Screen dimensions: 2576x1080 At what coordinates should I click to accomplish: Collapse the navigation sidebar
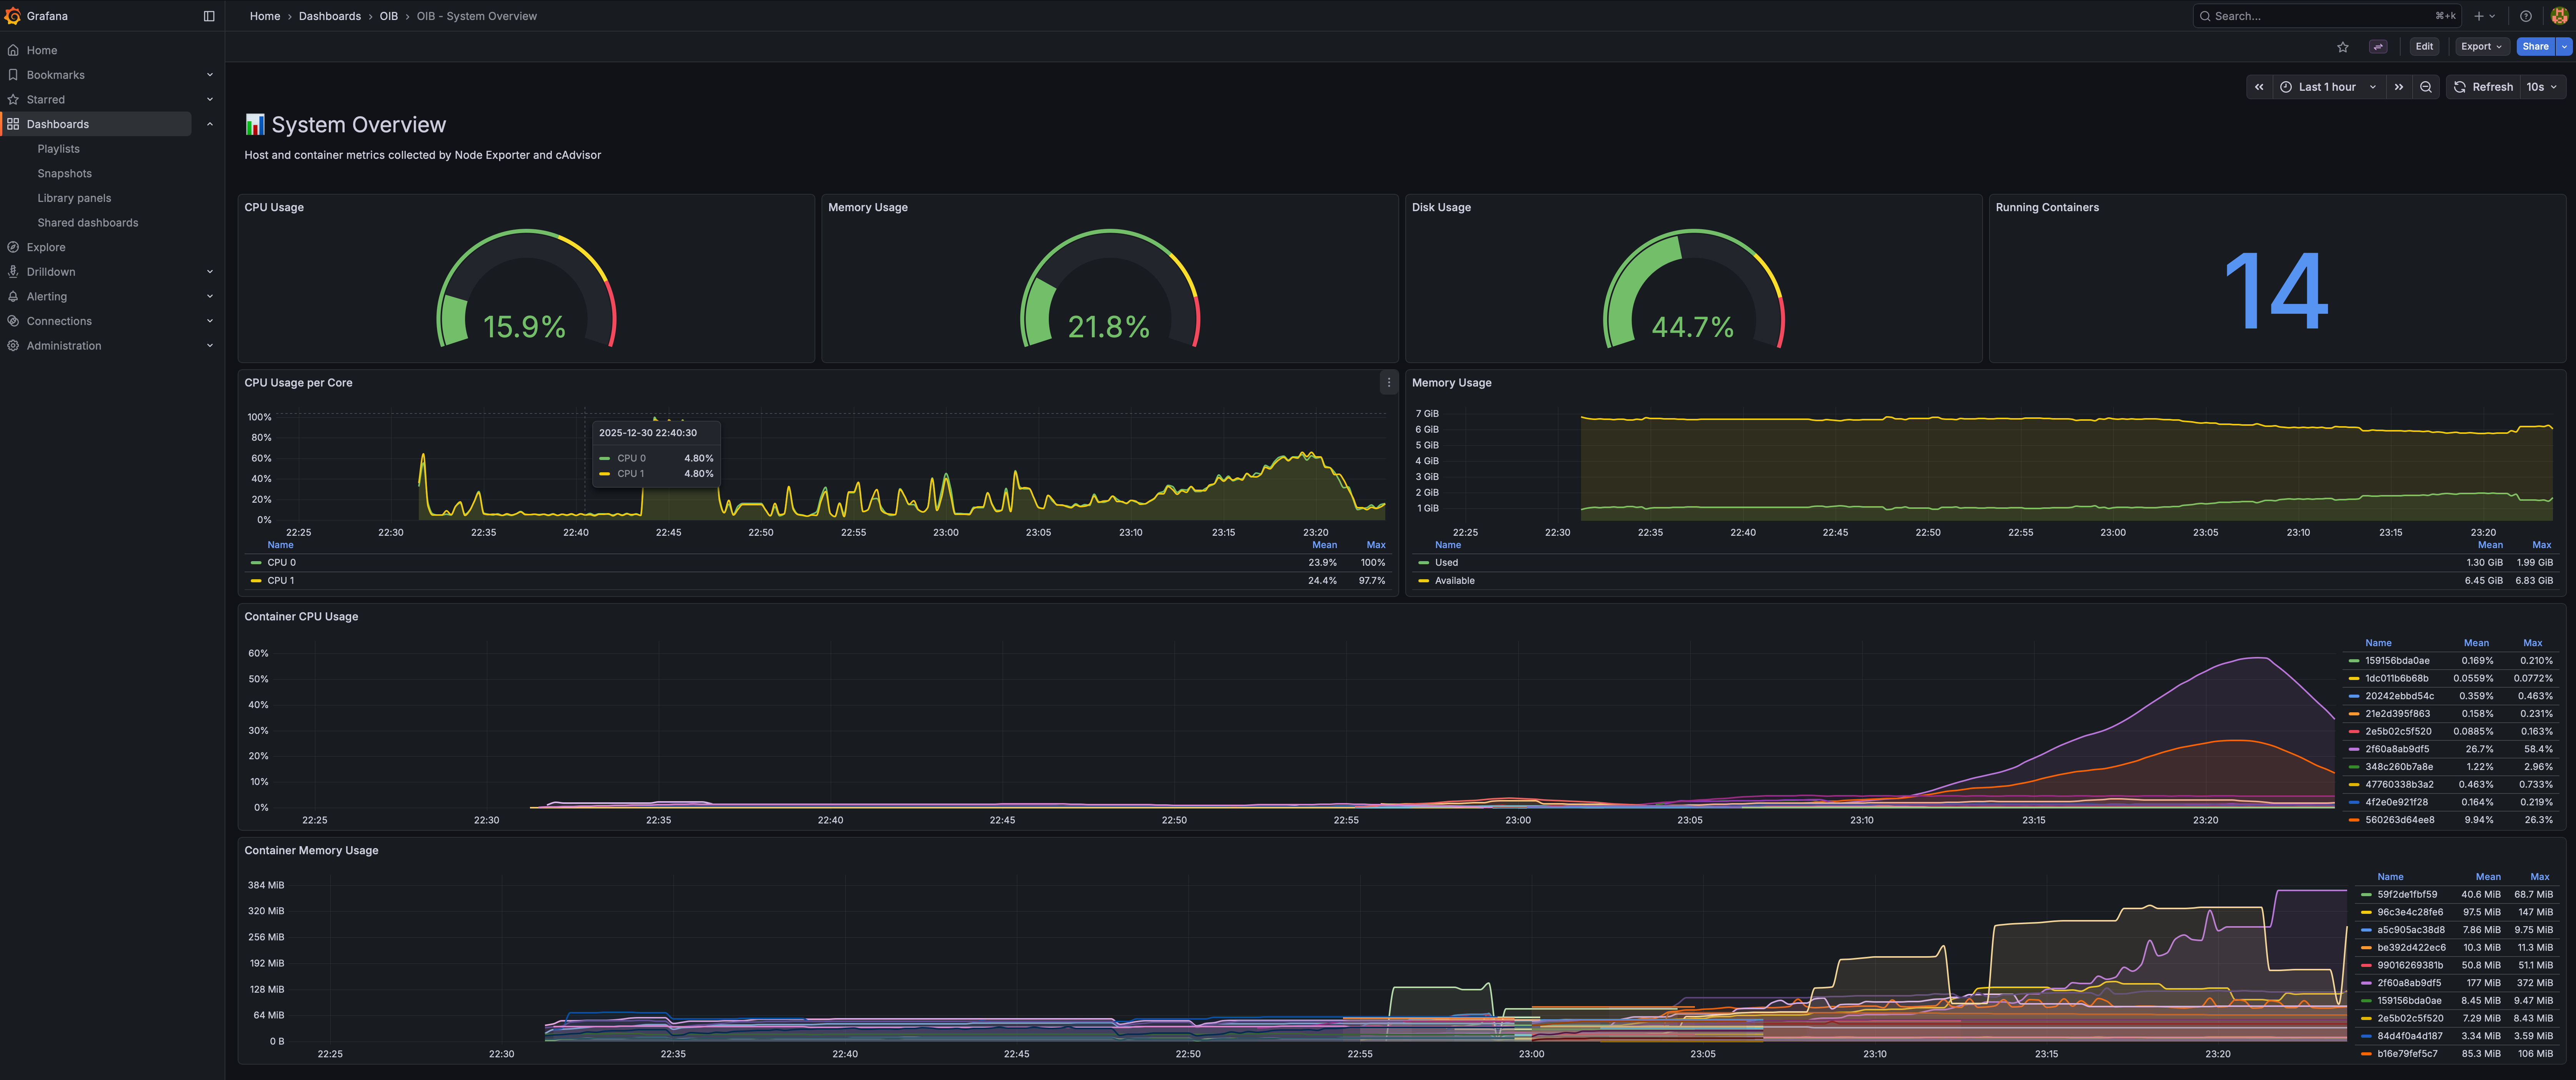click(x=209, y=16)
